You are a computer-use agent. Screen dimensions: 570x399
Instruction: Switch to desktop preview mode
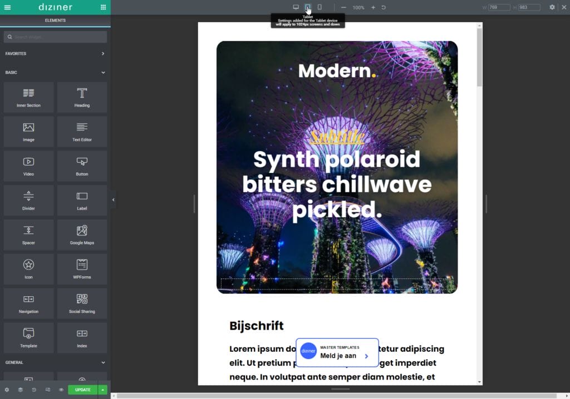pos(296,7)
